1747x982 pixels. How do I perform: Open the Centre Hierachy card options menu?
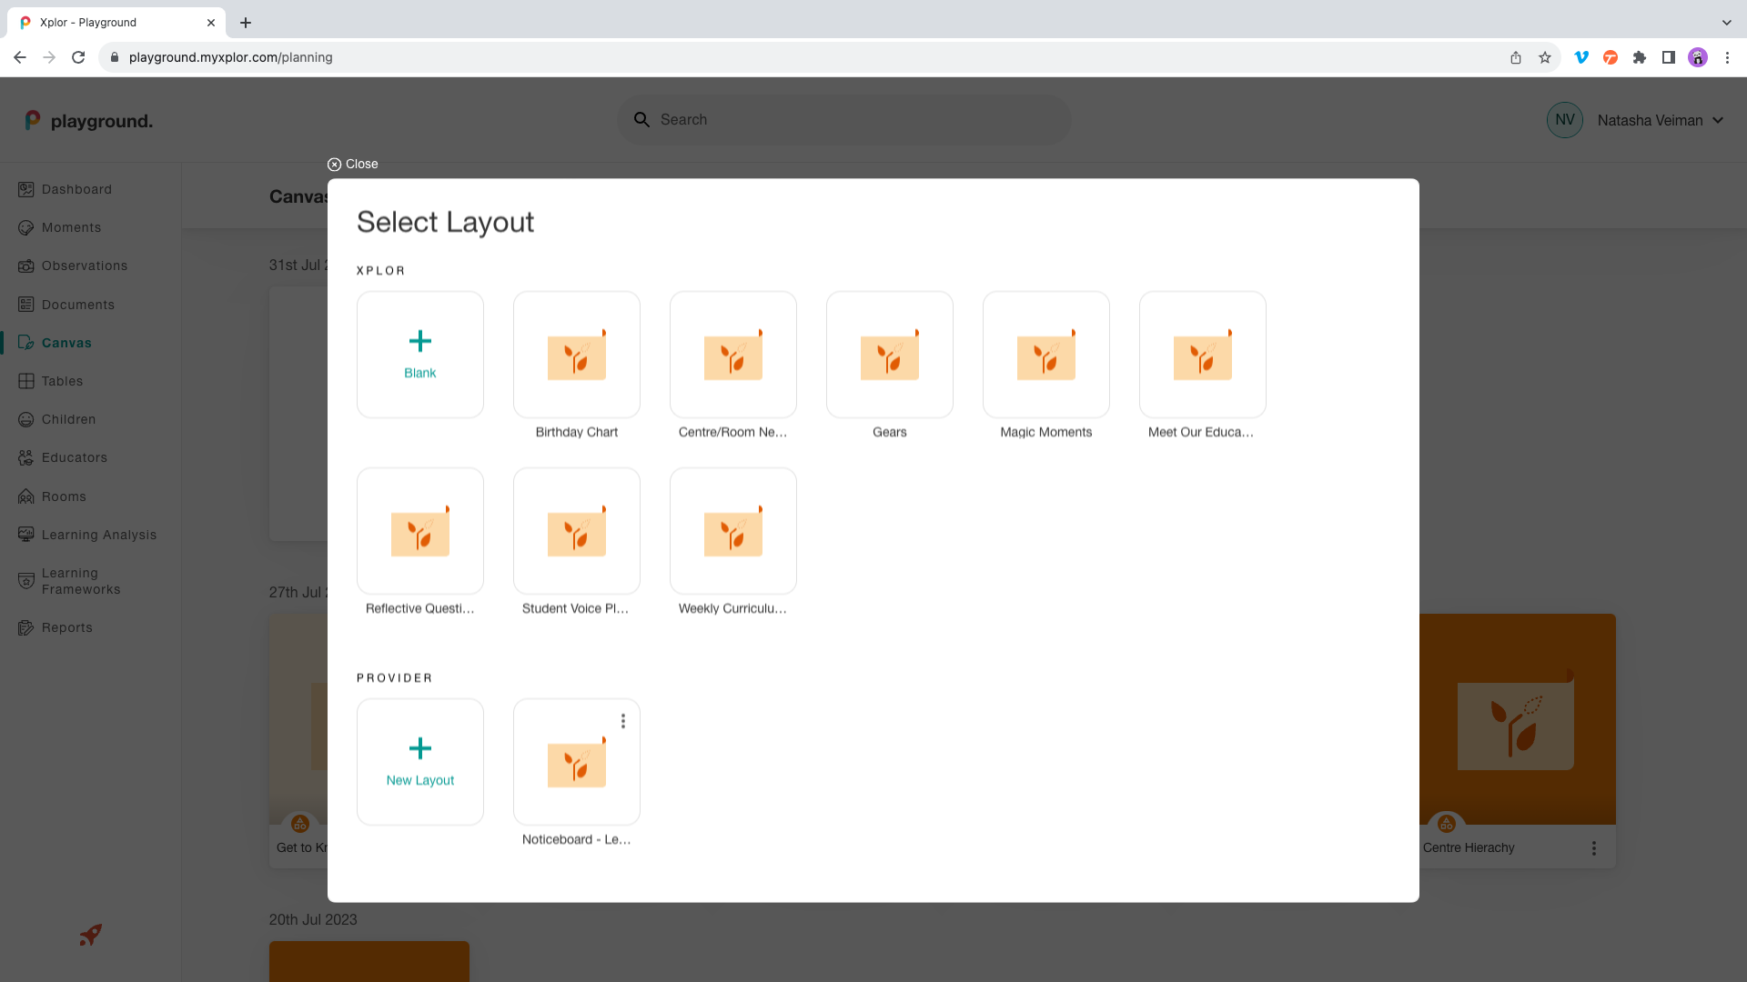[x=1593, y=848]
